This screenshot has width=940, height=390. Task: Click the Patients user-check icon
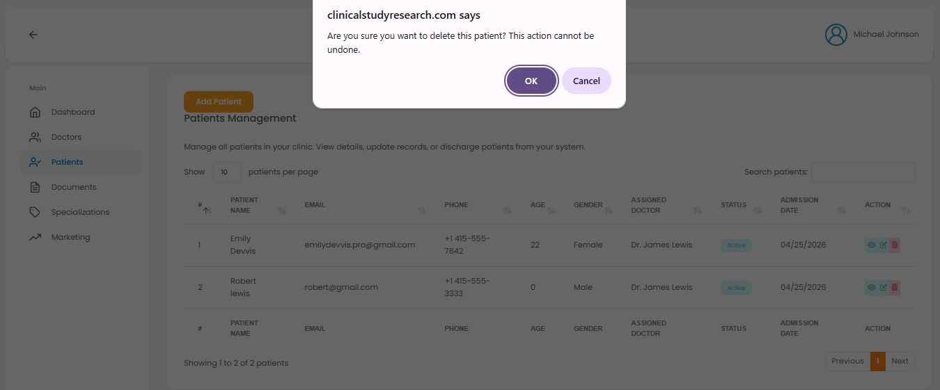(35, 162)
